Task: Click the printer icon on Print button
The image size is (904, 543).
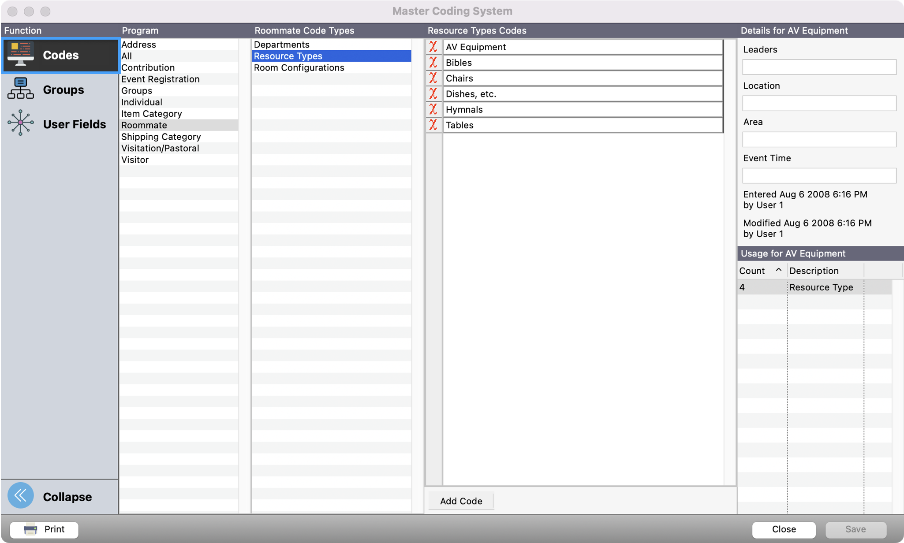Action: coord(30,529)
